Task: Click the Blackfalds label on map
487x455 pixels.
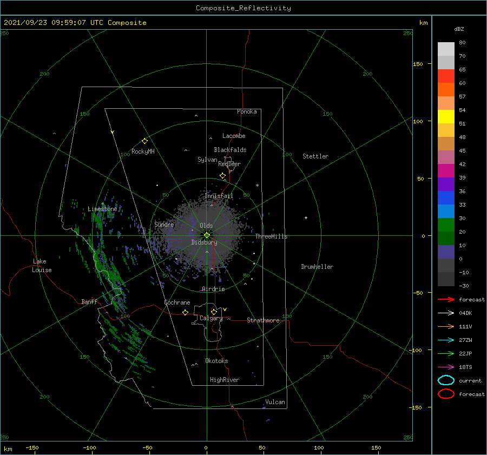Action: [230, 150]
